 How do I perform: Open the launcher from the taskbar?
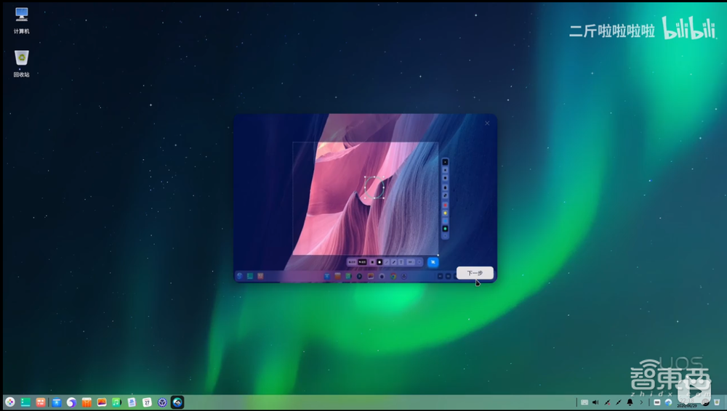coord(10,402)
